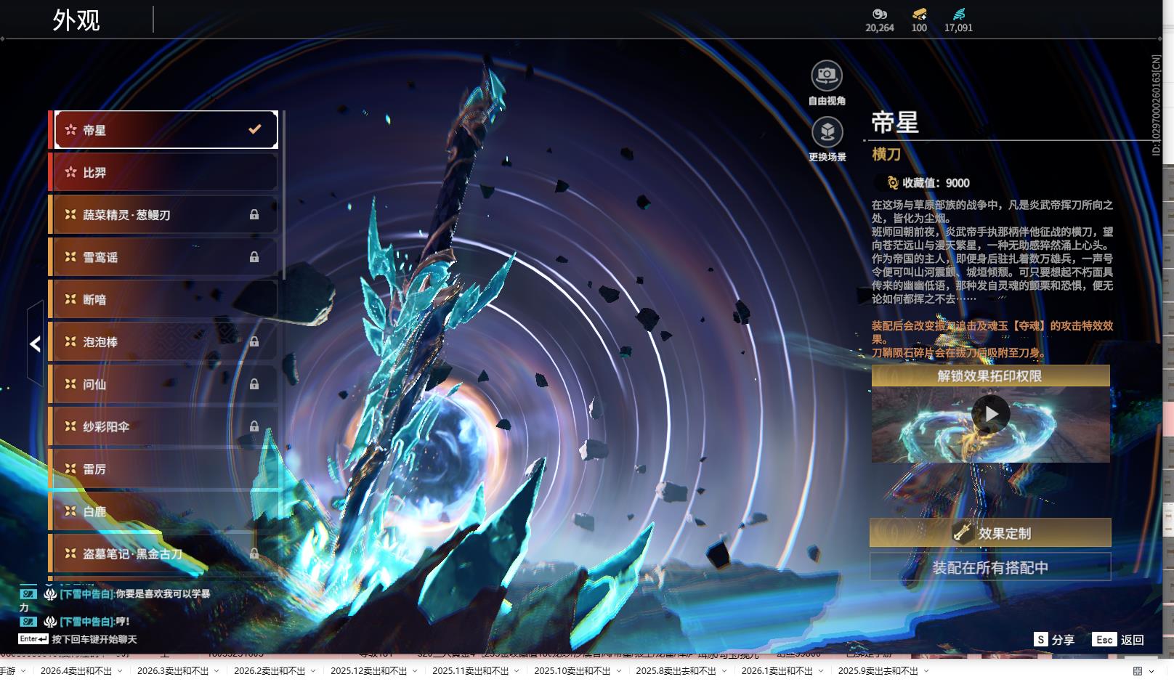Click the collection value icon beside 收藏值
The image size is (1174, 682).
pyautogui.click(x=892, y=183)
